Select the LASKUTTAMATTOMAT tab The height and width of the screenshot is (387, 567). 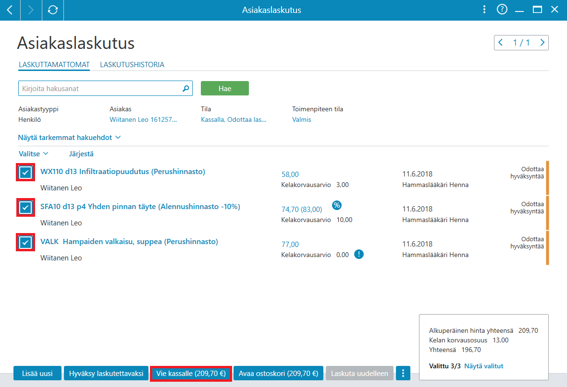[x=54, y=65]
